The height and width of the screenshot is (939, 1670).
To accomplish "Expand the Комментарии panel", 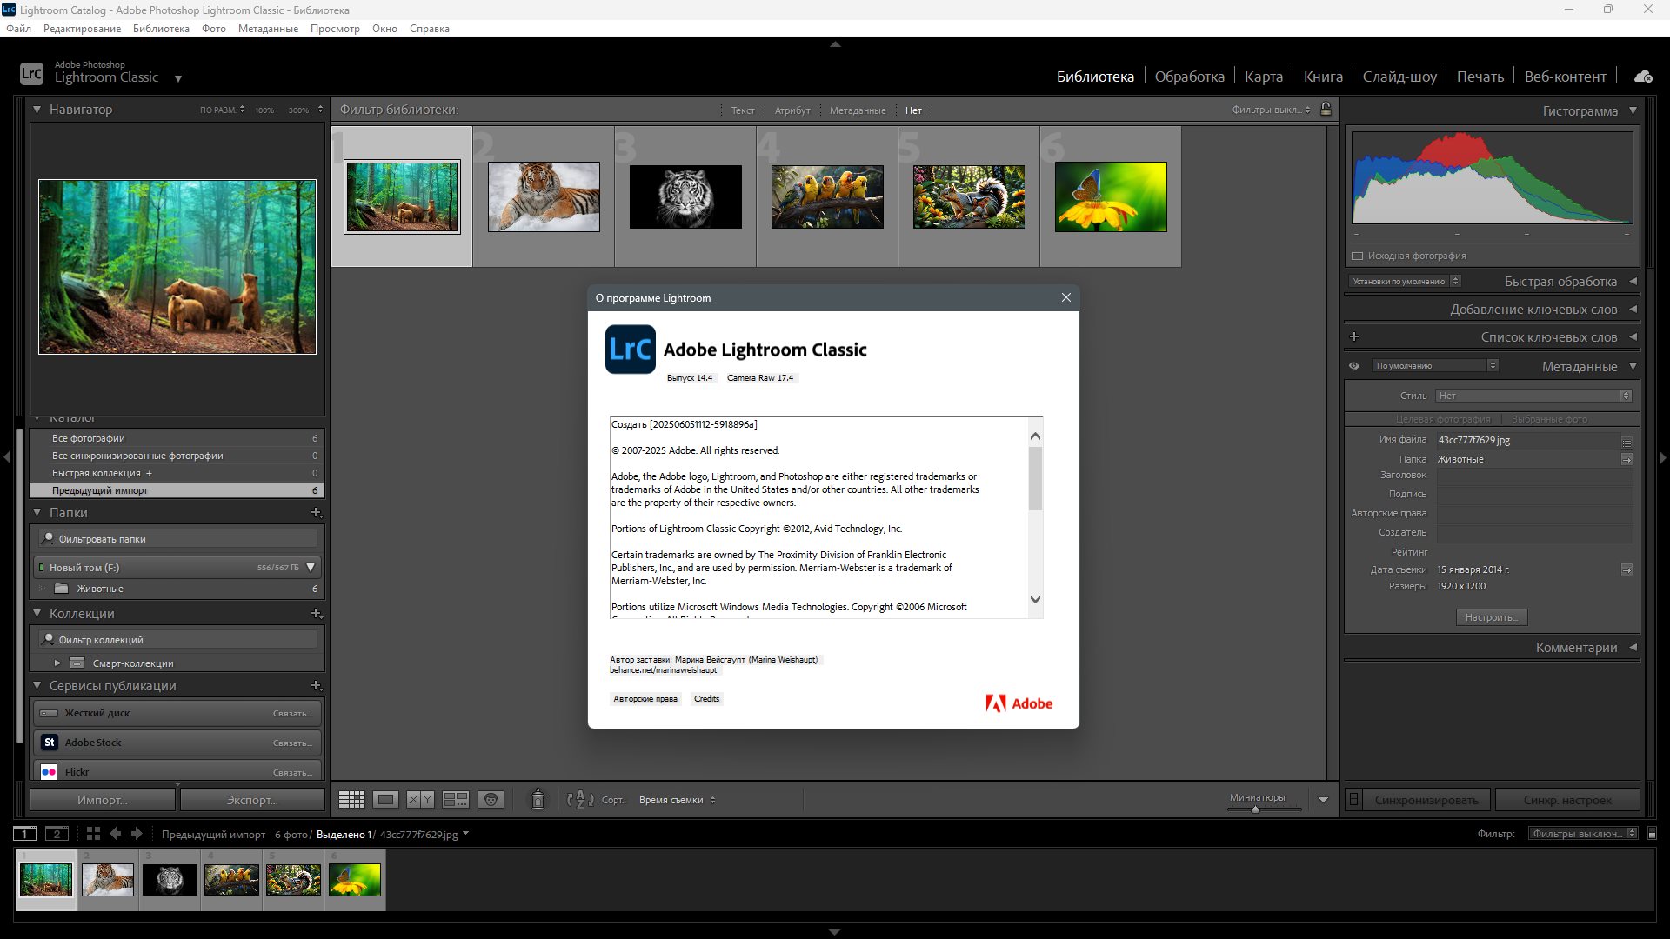I will pos(1633,648).
